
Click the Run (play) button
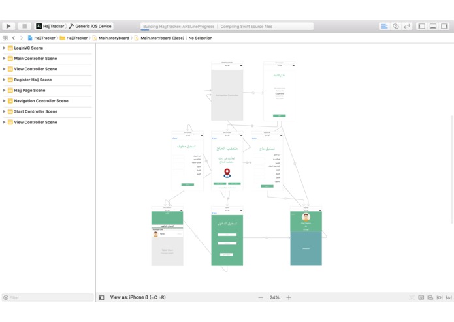tap(8, 26)
